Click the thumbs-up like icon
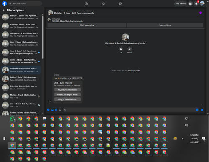 point(202,110)
